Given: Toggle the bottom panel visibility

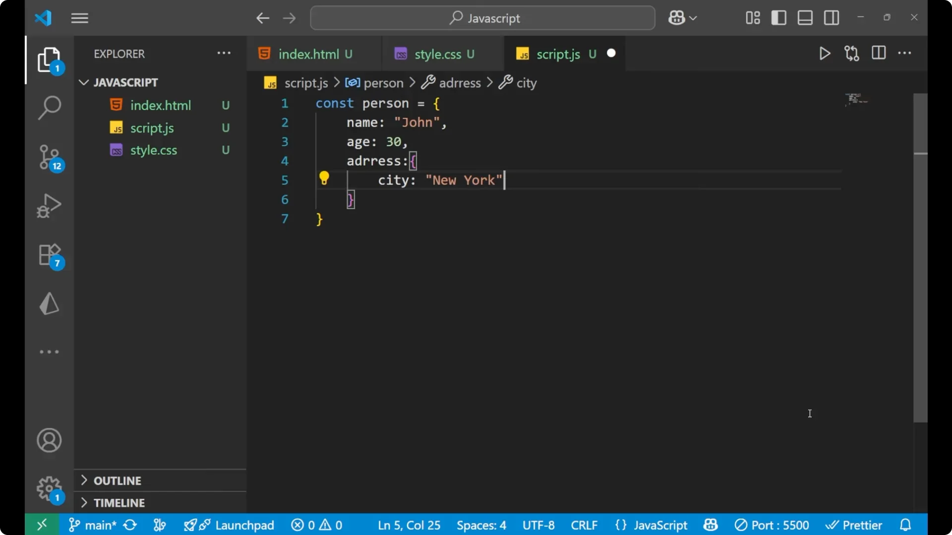Looking at the screenshot, I should pyautogui.click(x=804, y=18).
